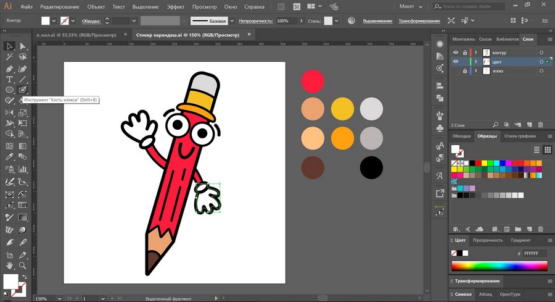Pick the Lasso tool
Screen dimensions: 555x302
pyautogui.click(x=23, y=57)
